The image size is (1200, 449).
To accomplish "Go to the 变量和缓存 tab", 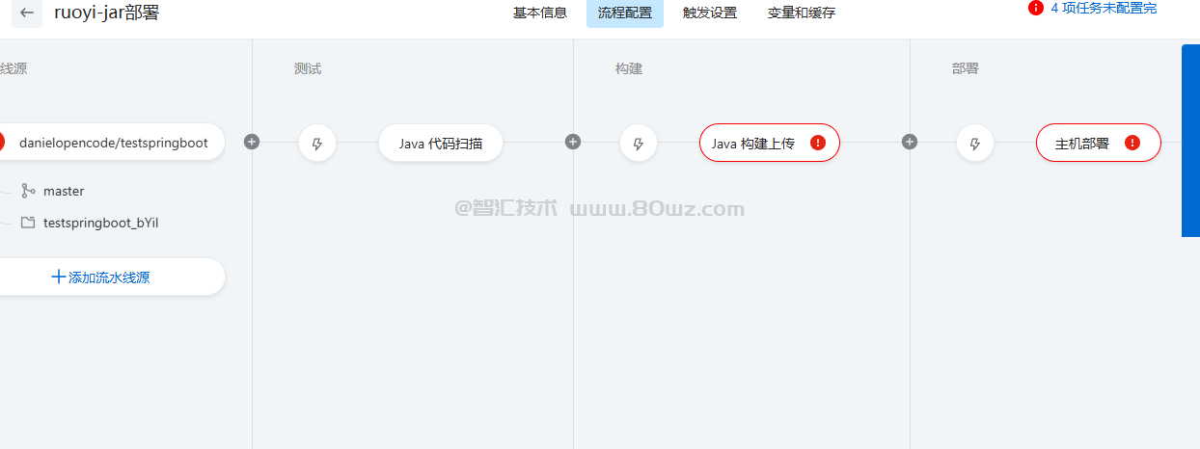I will pyautogui.click(x=802, y=13).
